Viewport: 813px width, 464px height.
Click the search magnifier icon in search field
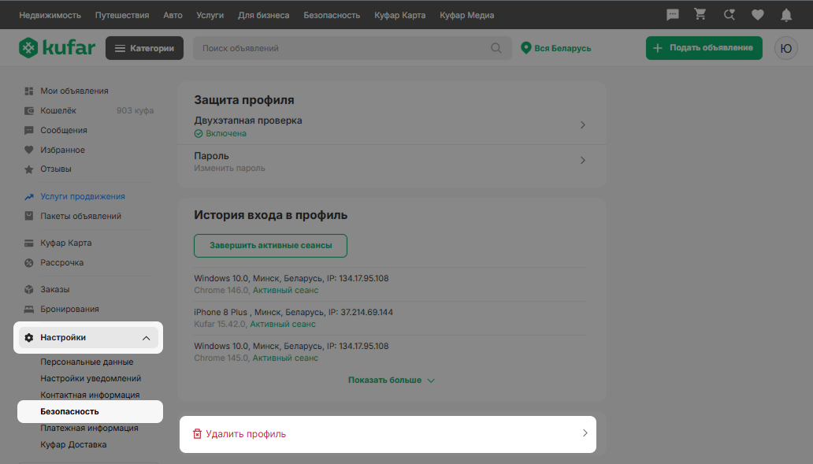point(496,48)
